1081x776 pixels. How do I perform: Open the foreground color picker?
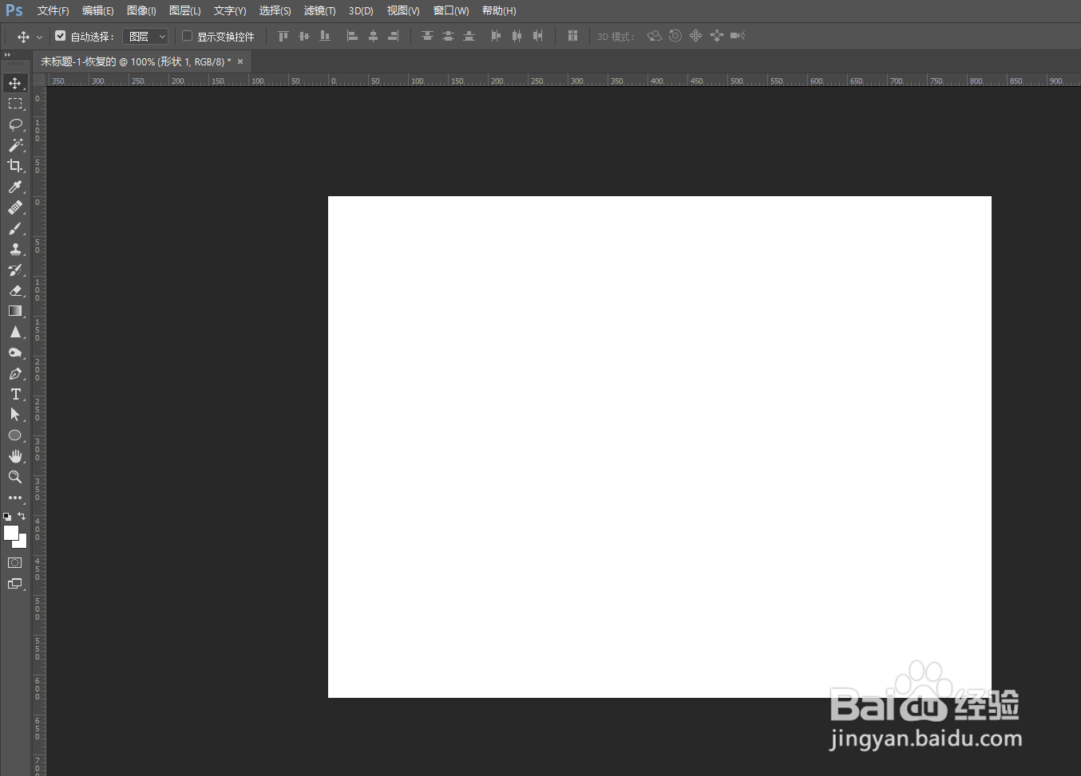pyautogui.click(x=10, y=532)
